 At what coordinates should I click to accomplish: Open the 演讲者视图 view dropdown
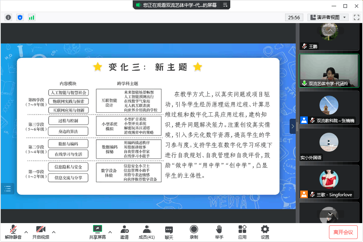click(x=327, y=17)
